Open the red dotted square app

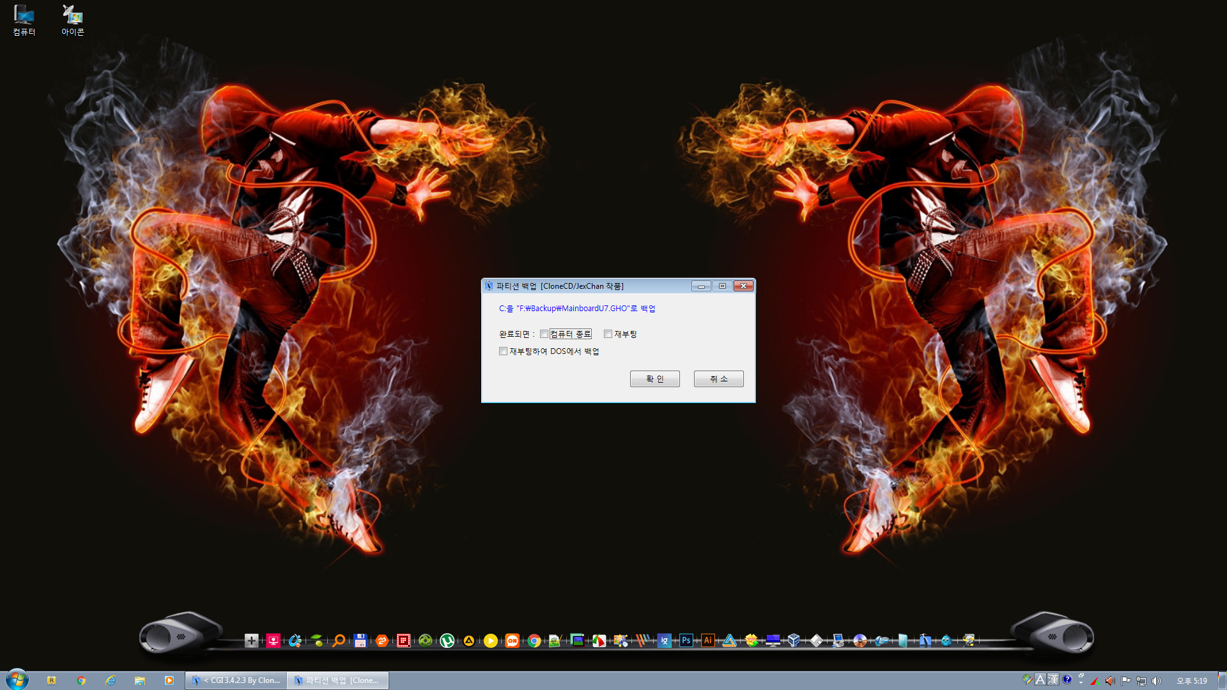[x=404, y=640]
